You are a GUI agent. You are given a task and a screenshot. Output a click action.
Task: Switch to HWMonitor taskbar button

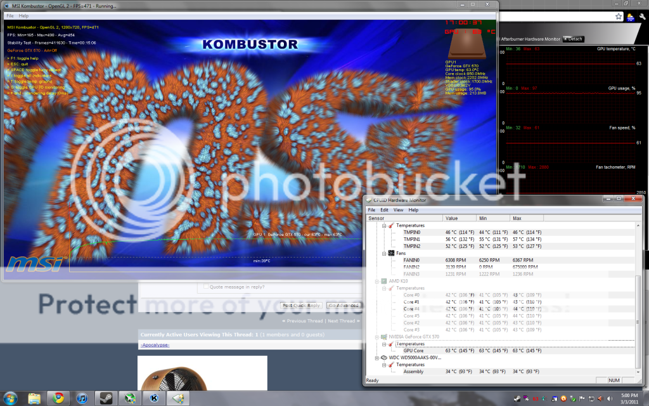coord(178,398)
